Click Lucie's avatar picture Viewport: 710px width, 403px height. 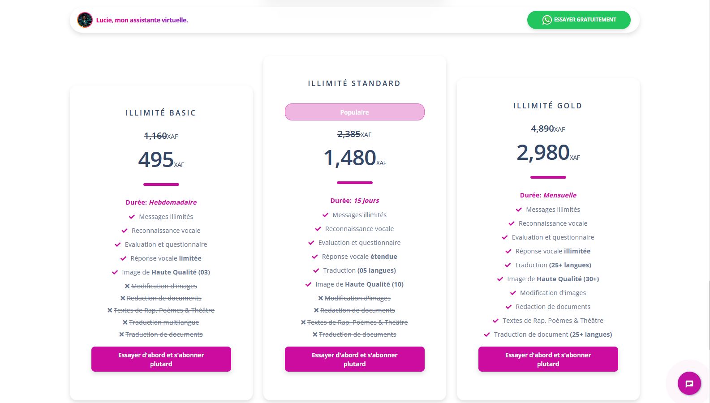point(85,20)
